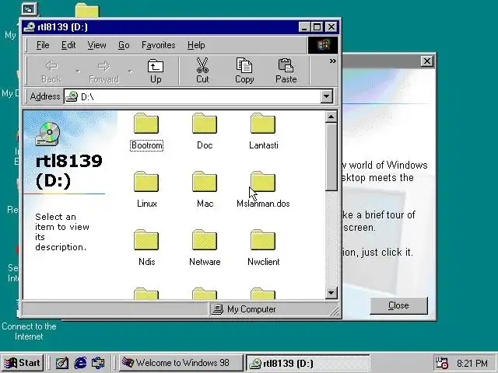Open the Favorites menu
The height and width of the screenshot is (373, 498).
159,45
